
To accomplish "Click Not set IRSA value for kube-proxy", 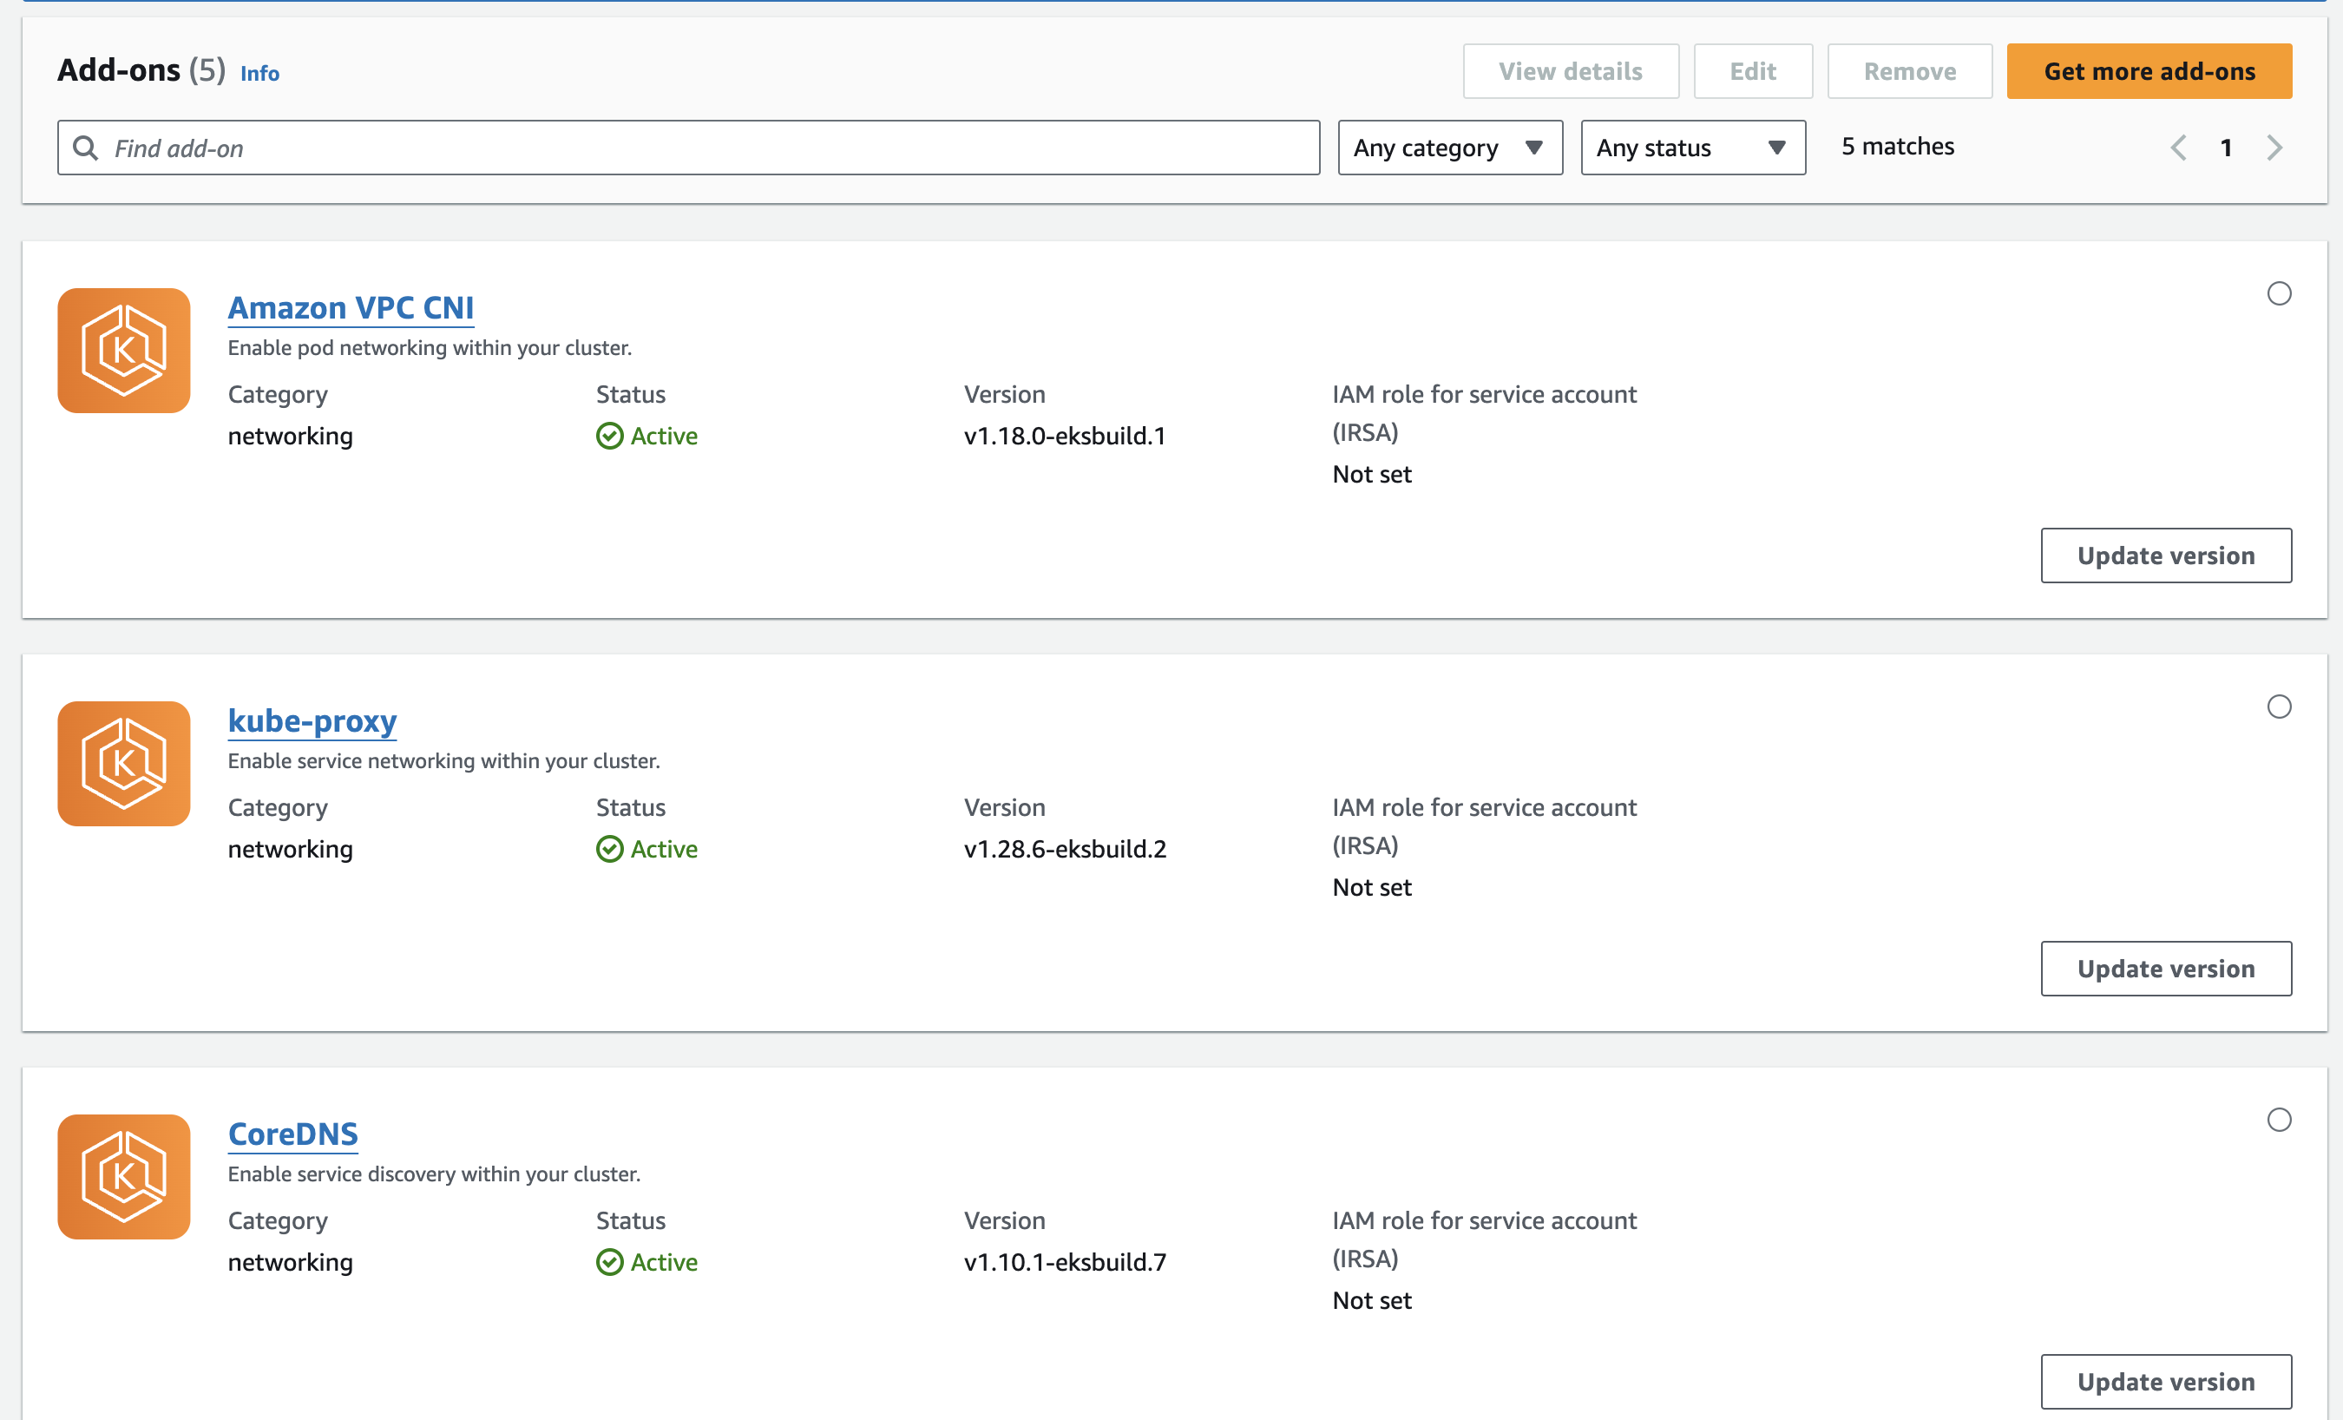I will 1372,886.
